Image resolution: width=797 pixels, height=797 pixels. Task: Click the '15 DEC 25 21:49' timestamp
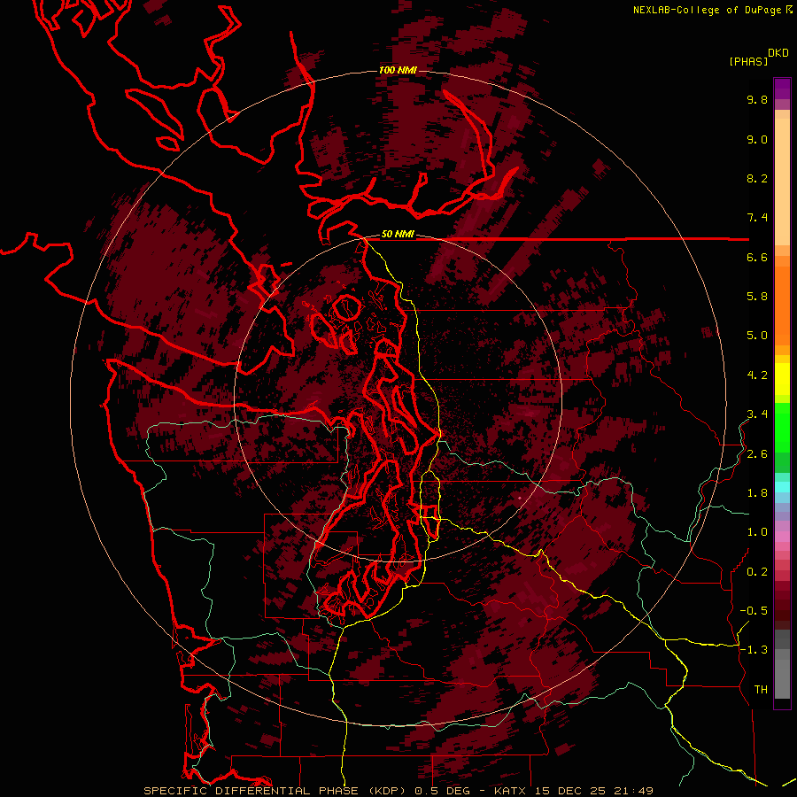click(593, 791)
